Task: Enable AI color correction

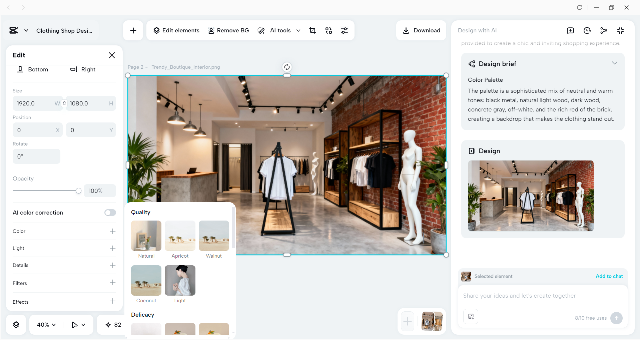Action: coord(110,213)
